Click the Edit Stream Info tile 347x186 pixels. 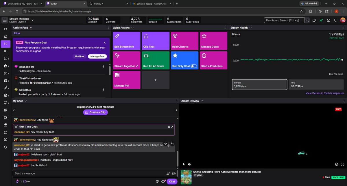coord(127,41)
